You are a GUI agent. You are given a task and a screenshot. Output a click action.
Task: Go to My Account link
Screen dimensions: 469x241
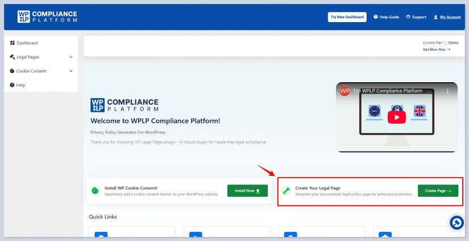[x=450, y=17]
